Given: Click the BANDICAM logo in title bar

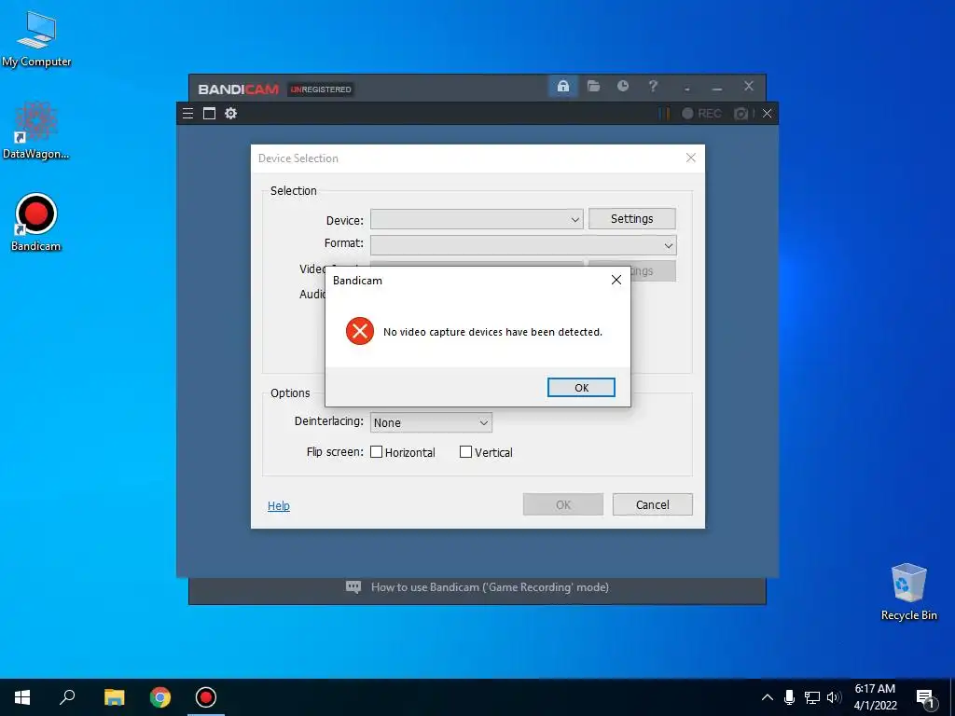Looking at the screenshot, I should [x=238, y=89].
